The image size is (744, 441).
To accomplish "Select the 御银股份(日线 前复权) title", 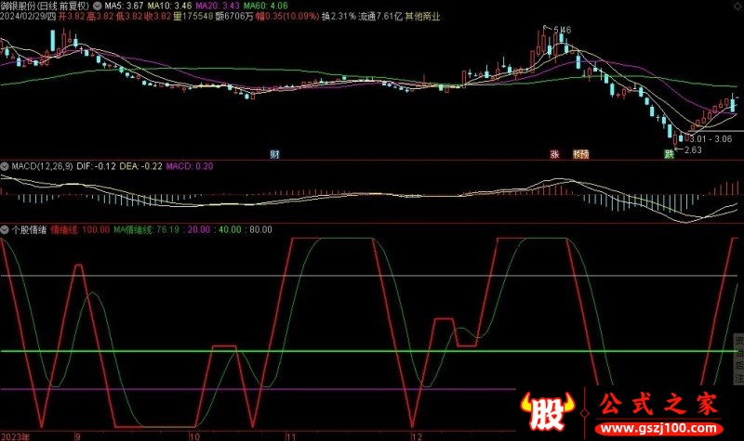I will click(x=45, y=6).
